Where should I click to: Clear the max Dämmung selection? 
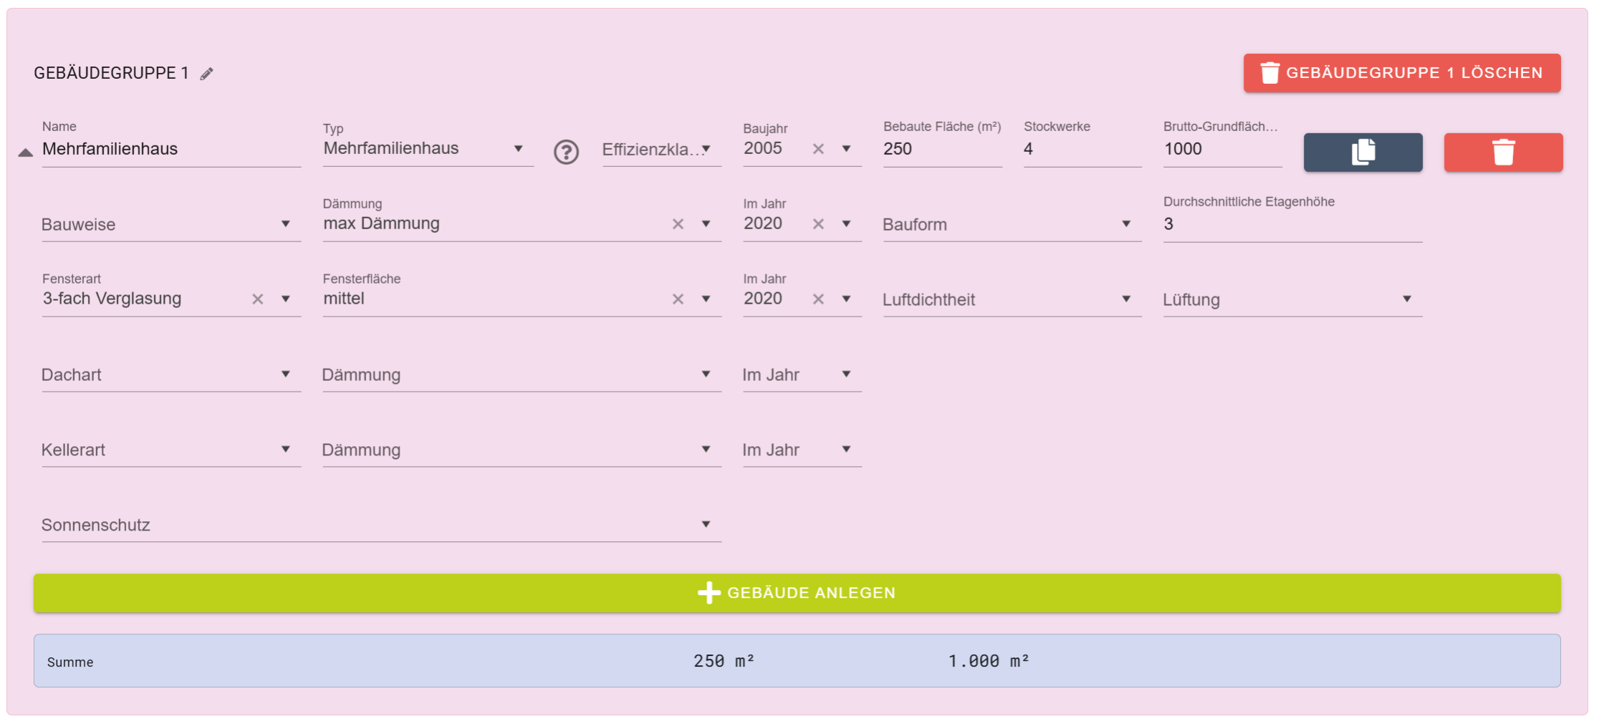coord(678,224)
